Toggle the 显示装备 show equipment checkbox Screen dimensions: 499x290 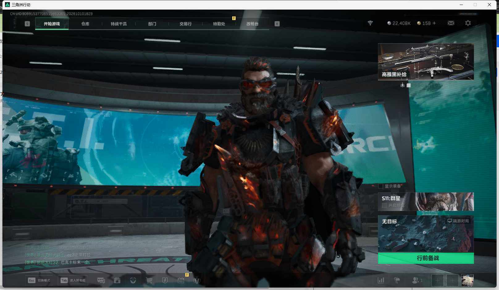pos(381,186)
